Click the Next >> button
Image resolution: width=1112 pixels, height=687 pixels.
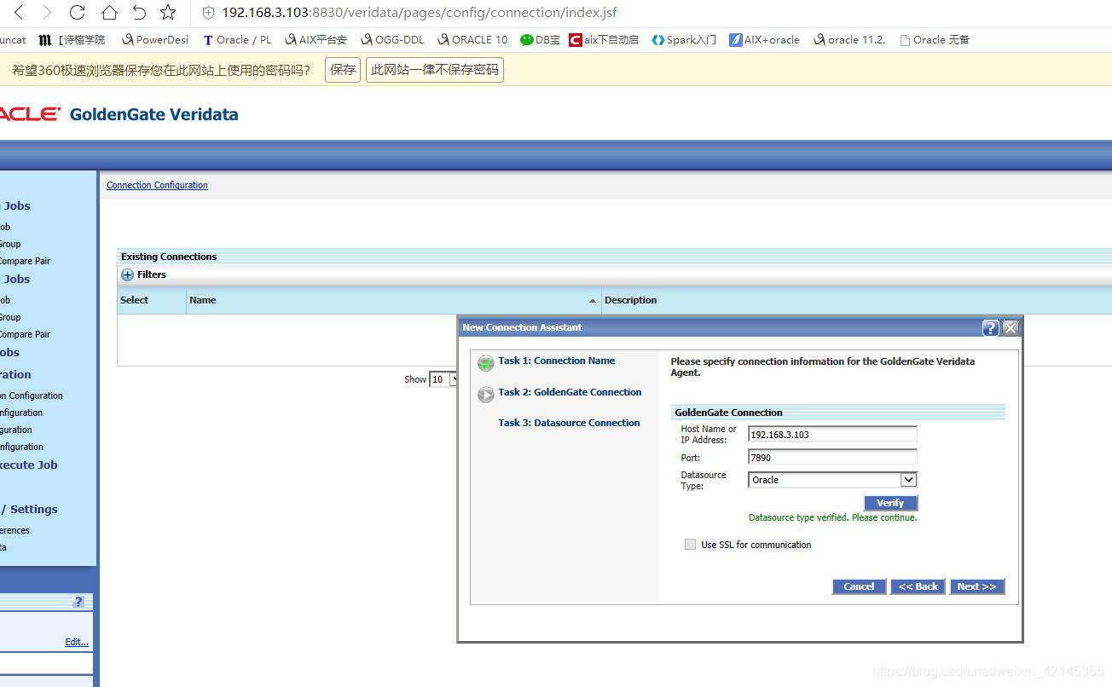pos(976,586)
